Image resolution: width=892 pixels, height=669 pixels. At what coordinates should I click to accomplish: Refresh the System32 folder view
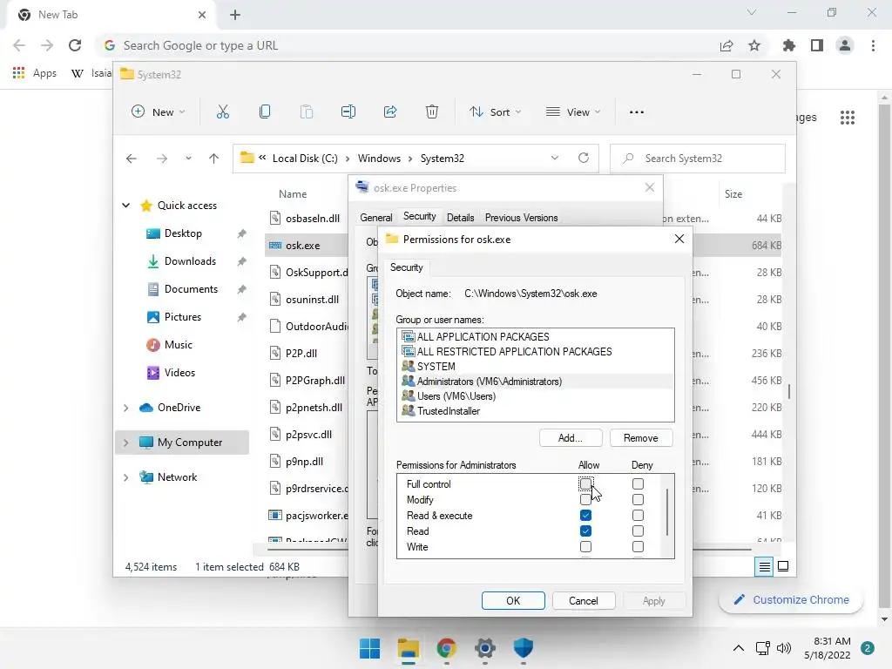pyautogui.click(x=583, y=159)
